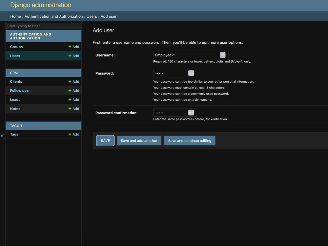Click the 'Add user' breadcrumb text
Viewport: 328px width, 246px height.
click(109, 16)
